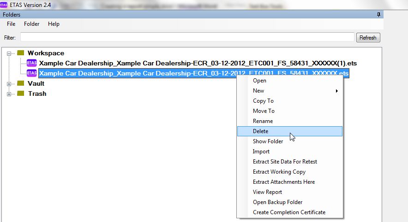Choose Rename in the context menu
The height and width of the screenshot is (222, 408).
(289, 121)
